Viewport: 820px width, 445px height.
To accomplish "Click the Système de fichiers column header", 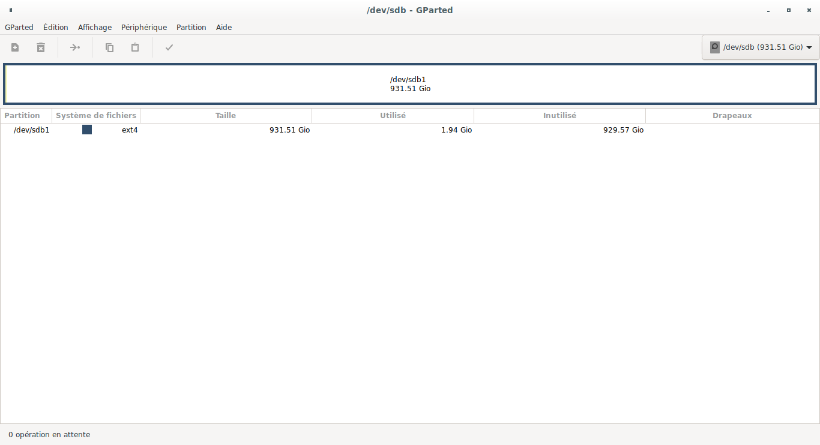I will [x=96, y=116].
